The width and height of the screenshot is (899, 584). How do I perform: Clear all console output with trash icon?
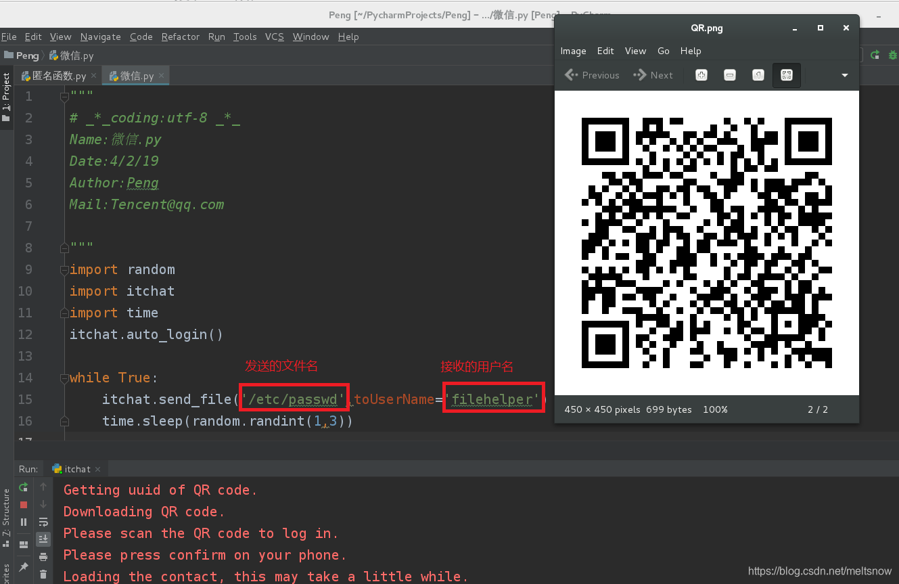(43, 575)
